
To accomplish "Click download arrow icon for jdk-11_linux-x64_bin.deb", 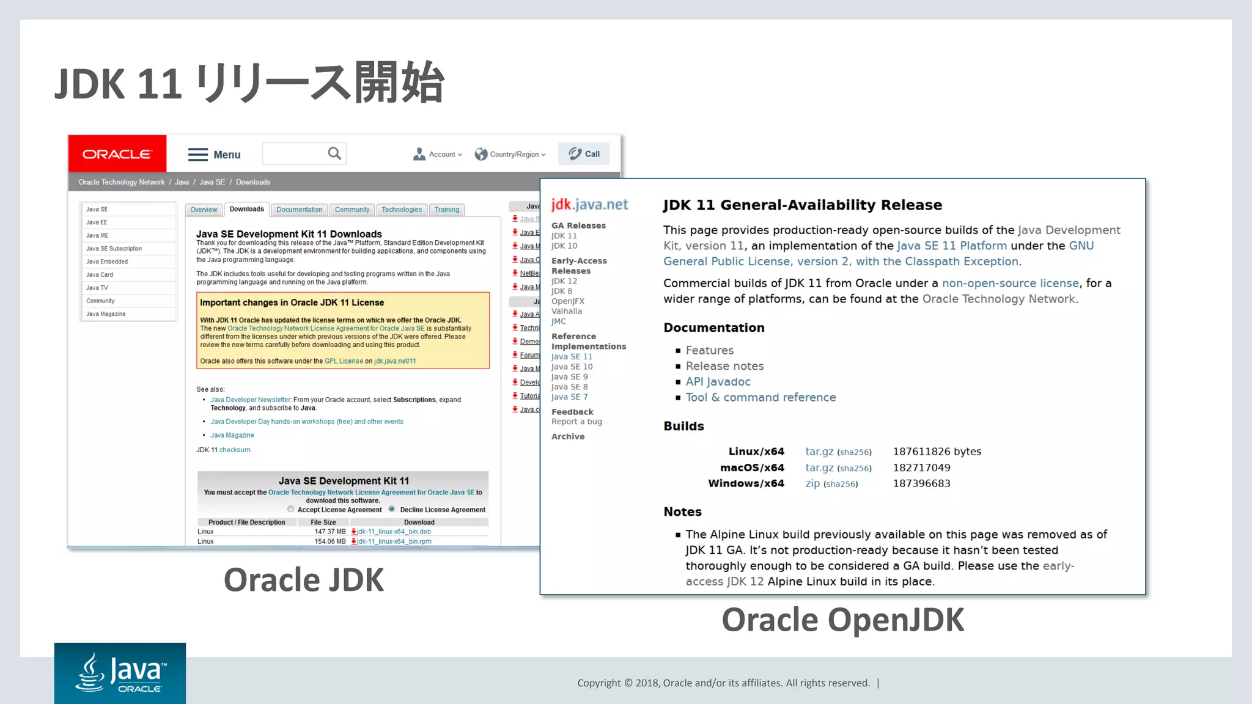I will pos(354,532).
